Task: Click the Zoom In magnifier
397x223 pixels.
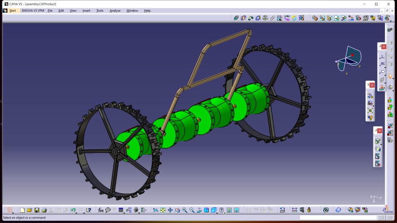Action: 184,210
